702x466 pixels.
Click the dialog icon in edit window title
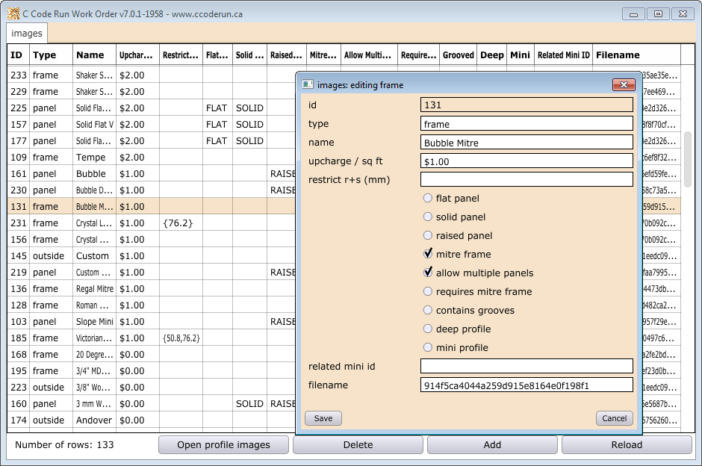[308, 85]
